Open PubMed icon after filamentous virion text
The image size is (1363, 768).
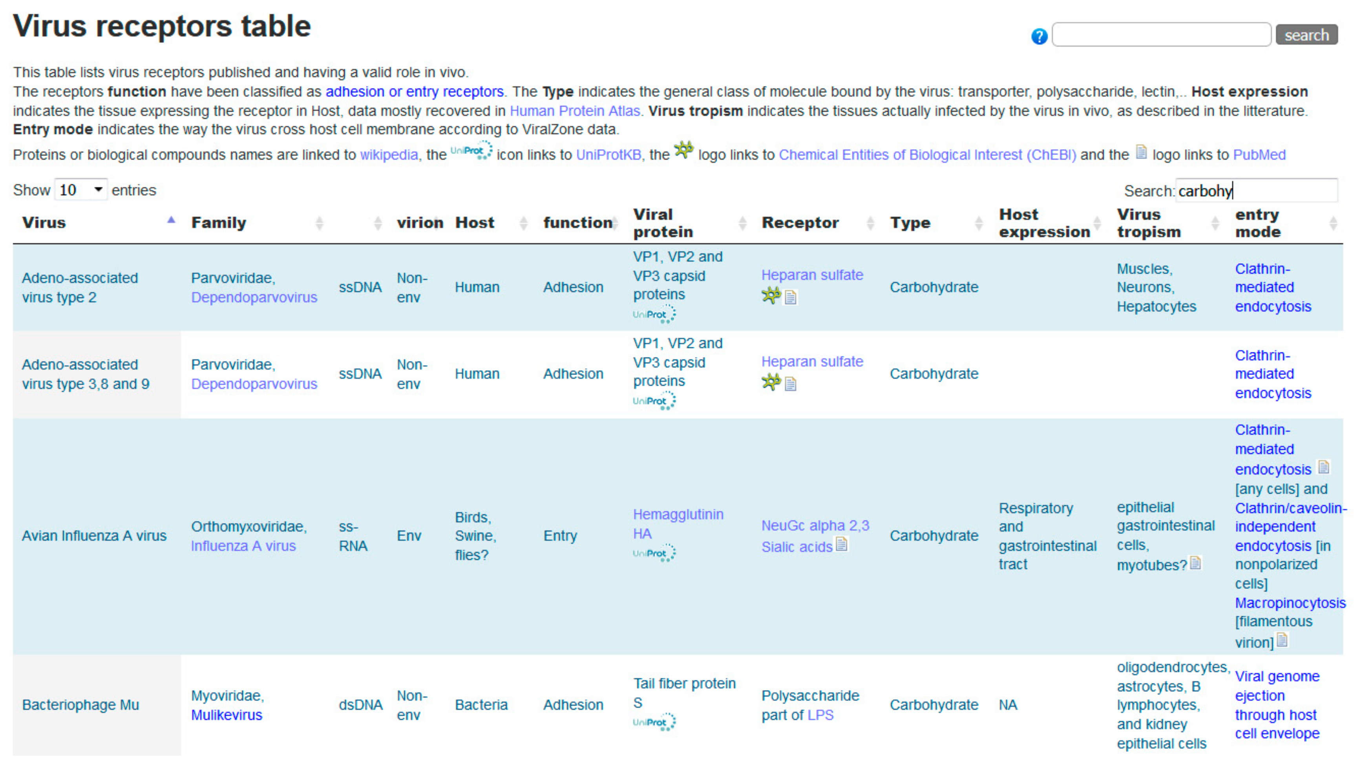(1282, 639)
